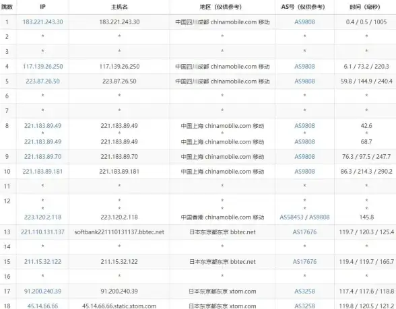The height and width of the screenshot is (309, 396).
Task: Open IP link 223.87.26.50
Action: tap(42, 81)
